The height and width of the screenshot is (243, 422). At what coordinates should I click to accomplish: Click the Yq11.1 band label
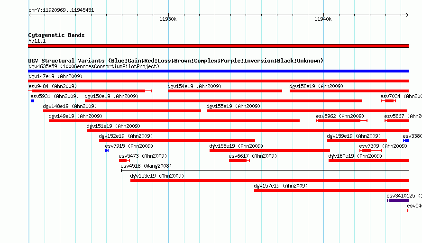(x=37, y=41)
